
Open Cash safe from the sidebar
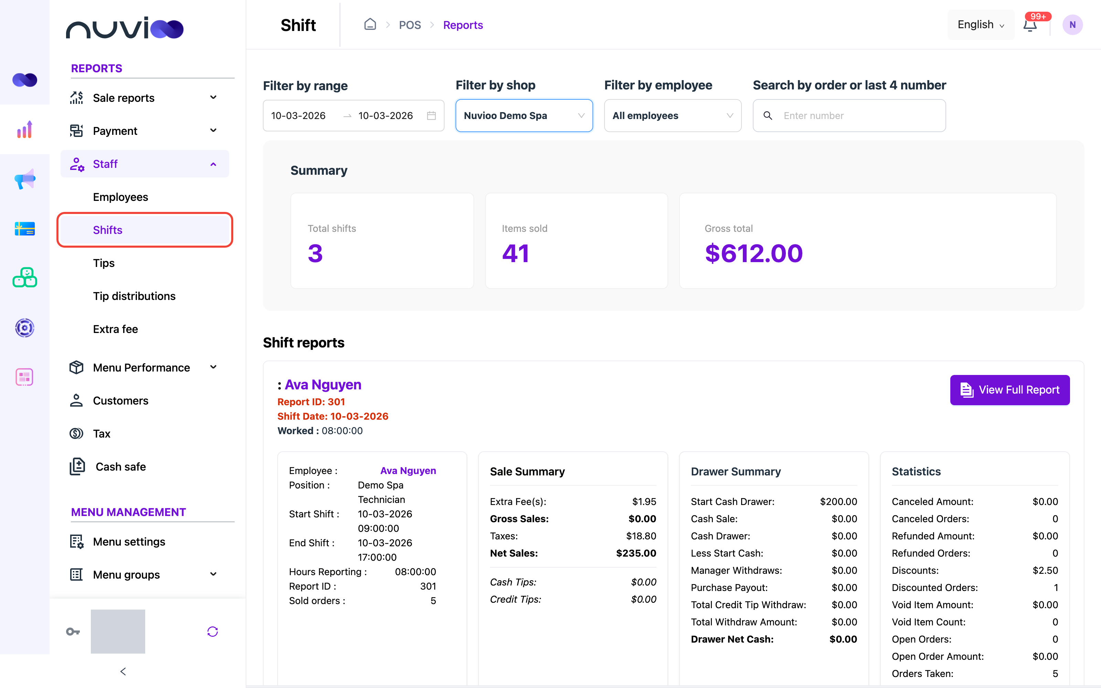(x=120, y=467)
